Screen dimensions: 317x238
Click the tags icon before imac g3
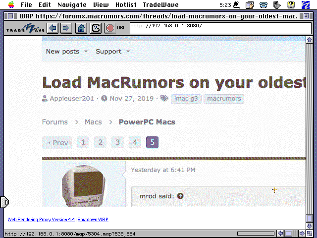[164, 98]
